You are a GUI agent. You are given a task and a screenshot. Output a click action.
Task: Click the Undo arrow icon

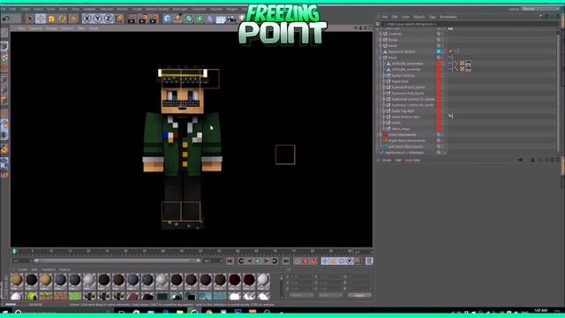coord(6,19)
